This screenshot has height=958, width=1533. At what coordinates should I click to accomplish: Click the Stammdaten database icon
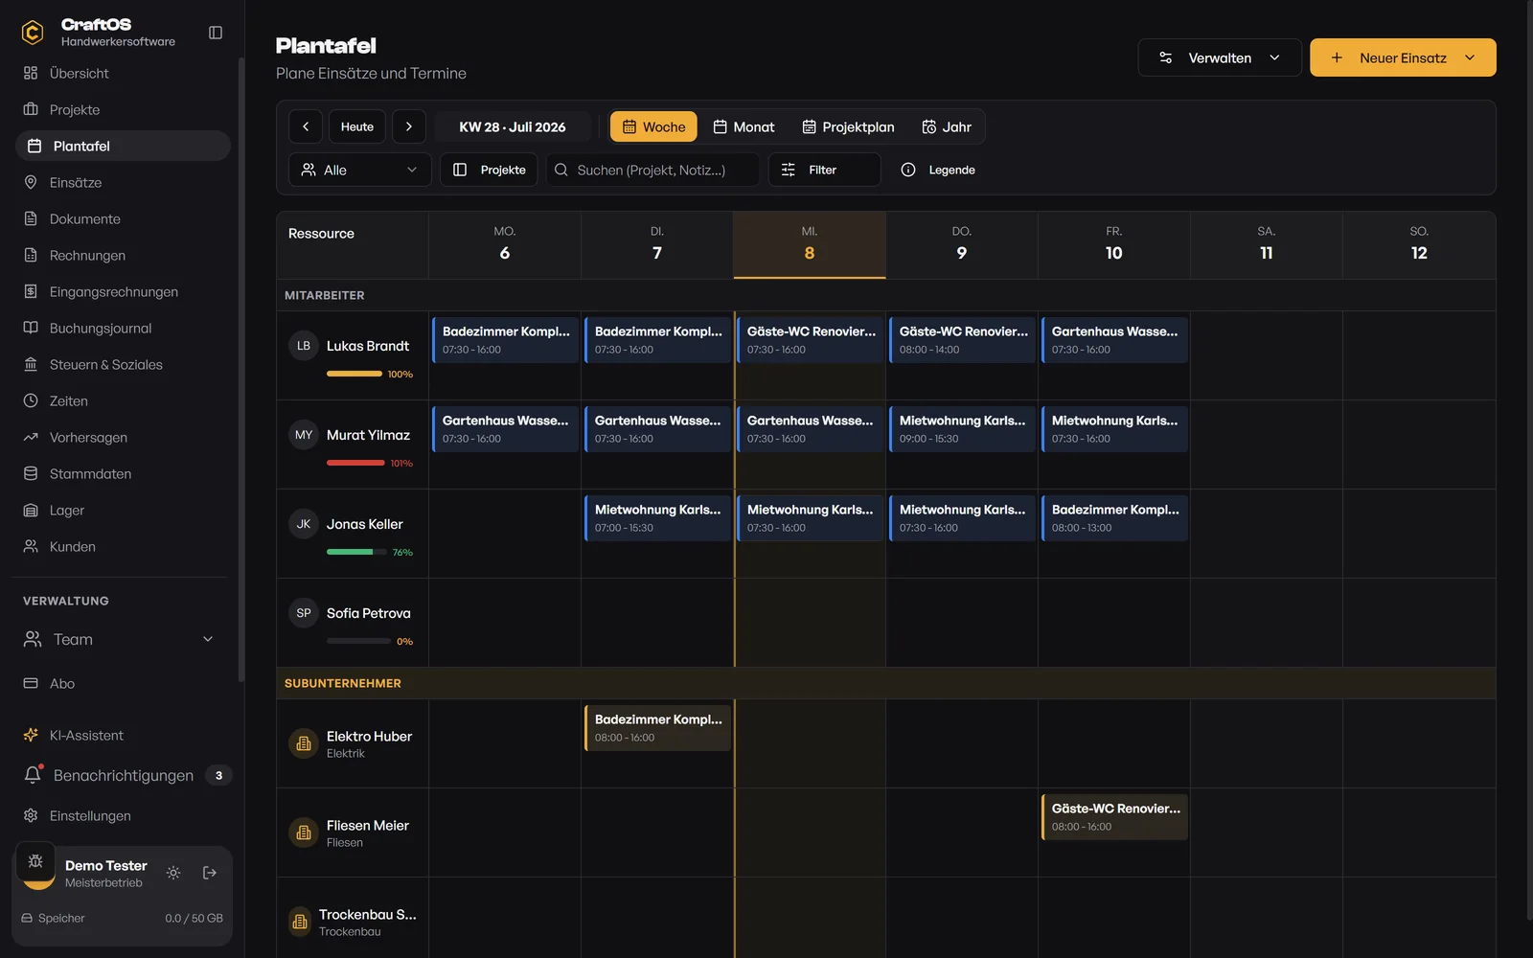(x=31, y=473)
